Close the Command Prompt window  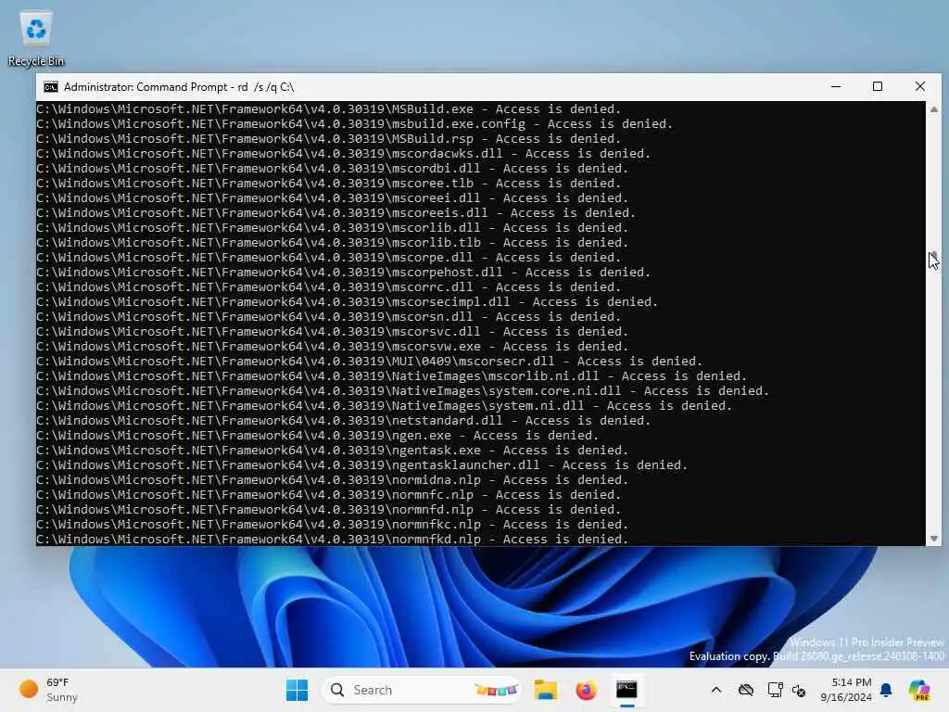point(920,86)
